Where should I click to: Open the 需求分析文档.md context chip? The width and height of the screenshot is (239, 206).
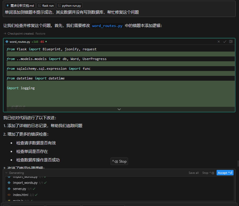(20, 6)
